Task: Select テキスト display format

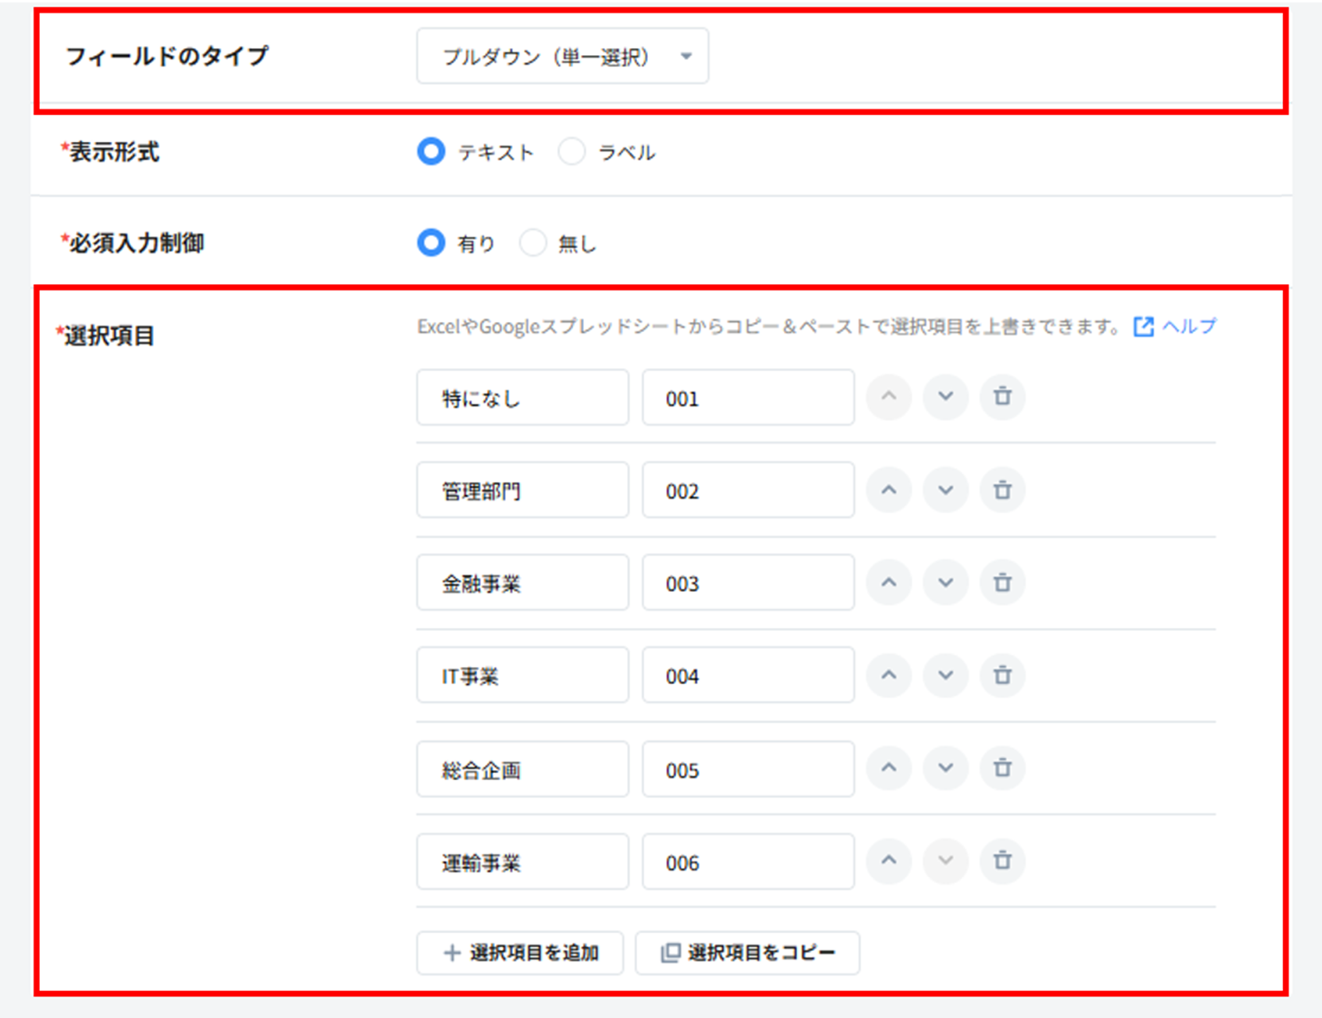Action: point(432,152)
